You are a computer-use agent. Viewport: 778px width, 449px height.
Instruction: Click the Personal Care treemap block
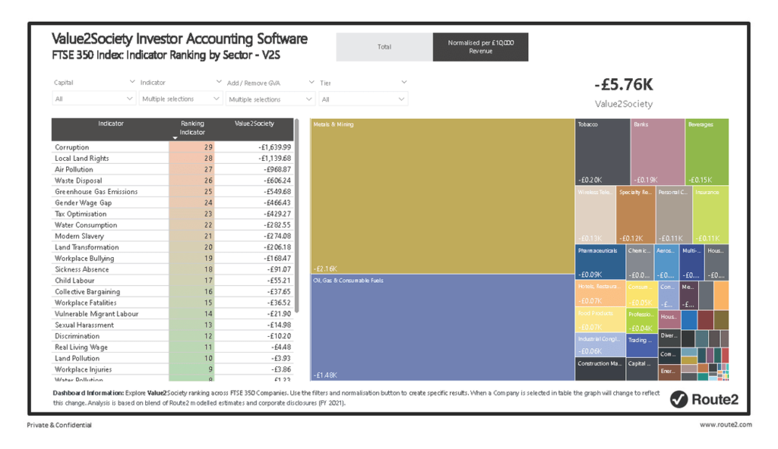[x=674, y=215]
